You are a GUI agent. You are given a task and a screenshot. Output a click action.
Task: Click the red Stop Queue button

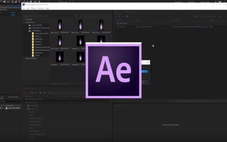220,16
